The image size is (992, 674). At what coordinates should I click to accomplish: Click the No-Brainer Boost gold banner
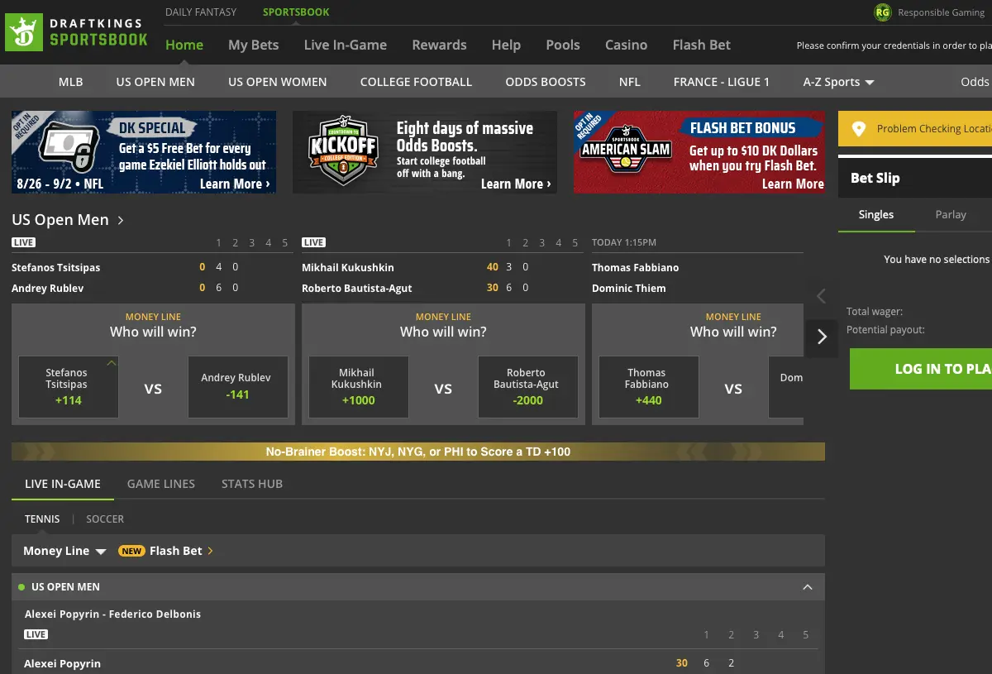418,452
